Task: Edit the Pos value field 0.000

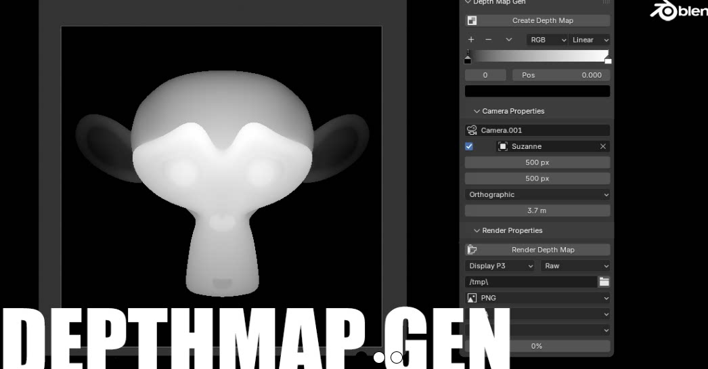Action: [561, 75]
